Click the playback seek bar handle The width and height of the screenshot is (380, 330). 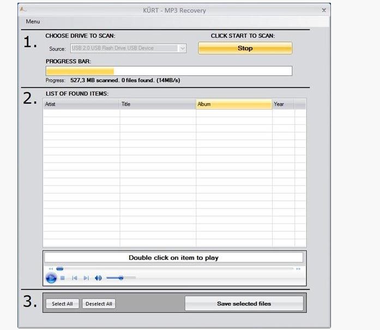[x=59, y=269]
